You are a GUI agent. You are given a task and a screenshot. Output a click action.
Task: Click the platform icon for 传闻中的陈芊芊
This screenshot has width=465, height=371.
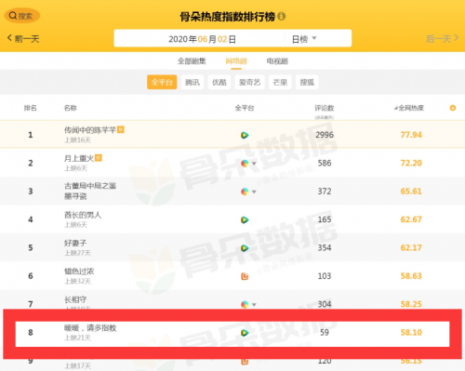pos(245,135)
